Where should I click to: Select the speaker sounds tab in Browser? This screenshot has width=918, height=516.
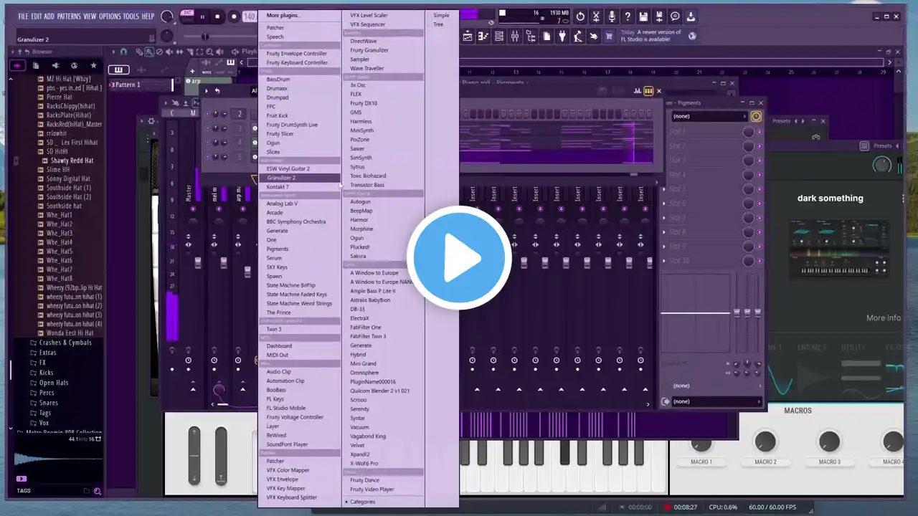(55, 66)
